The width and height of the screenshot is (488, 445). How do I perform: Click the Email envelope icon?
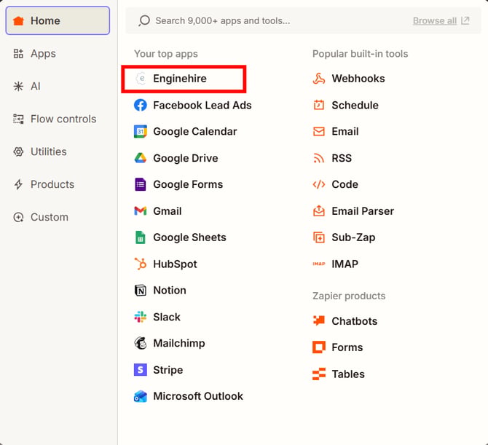click(319, 131)
